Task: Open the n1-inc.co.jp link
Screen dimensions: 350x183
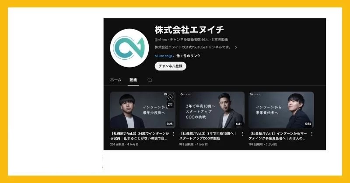Action: (x=163, y=56)
